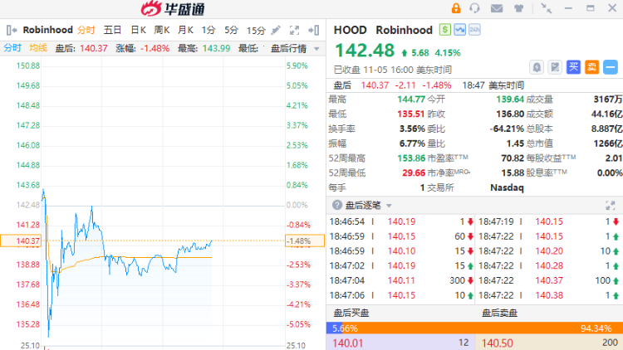Click the green dollar sign badge

(x=445, y=30)
